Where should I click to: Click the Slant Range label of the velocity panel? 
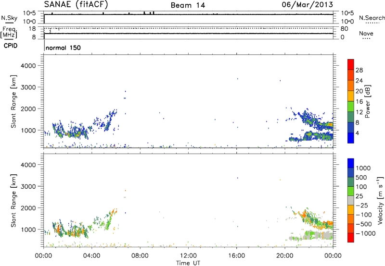point(13,200)
